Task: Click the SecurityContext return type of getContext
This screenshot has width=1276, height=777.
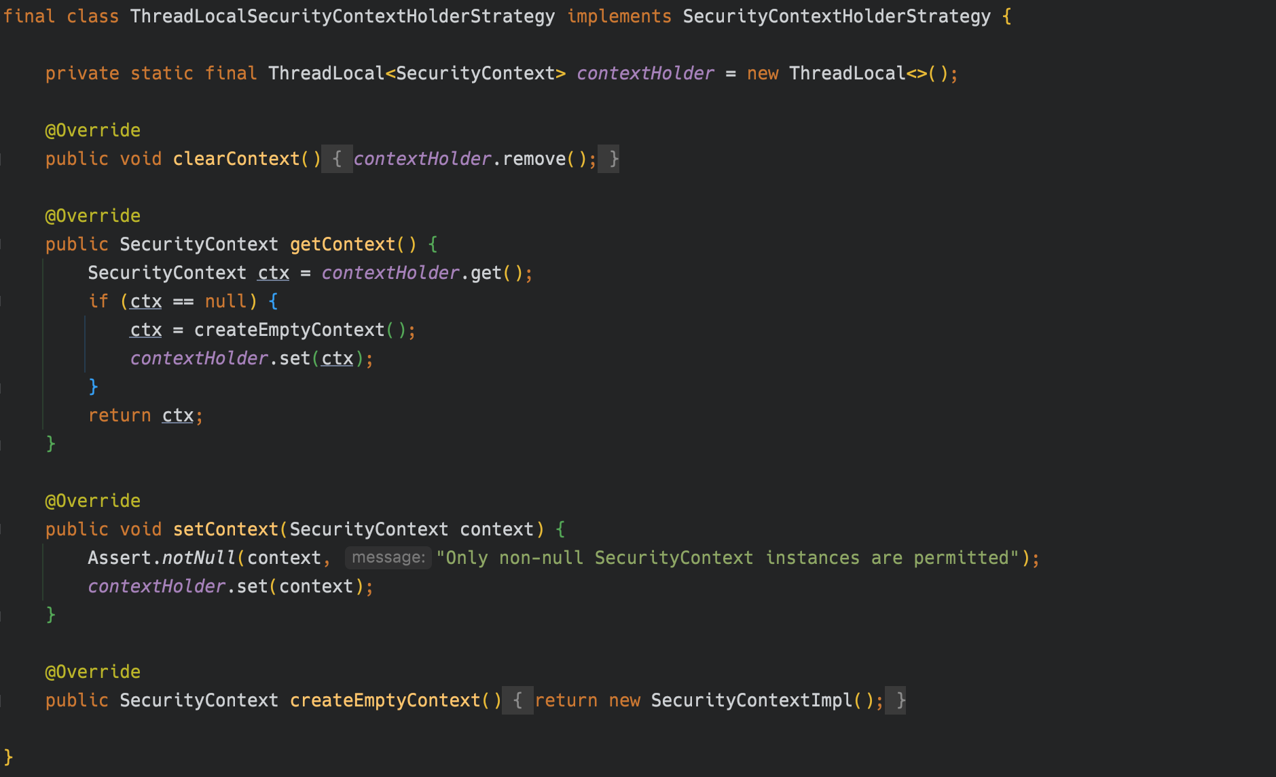Action: coord(199,244)
